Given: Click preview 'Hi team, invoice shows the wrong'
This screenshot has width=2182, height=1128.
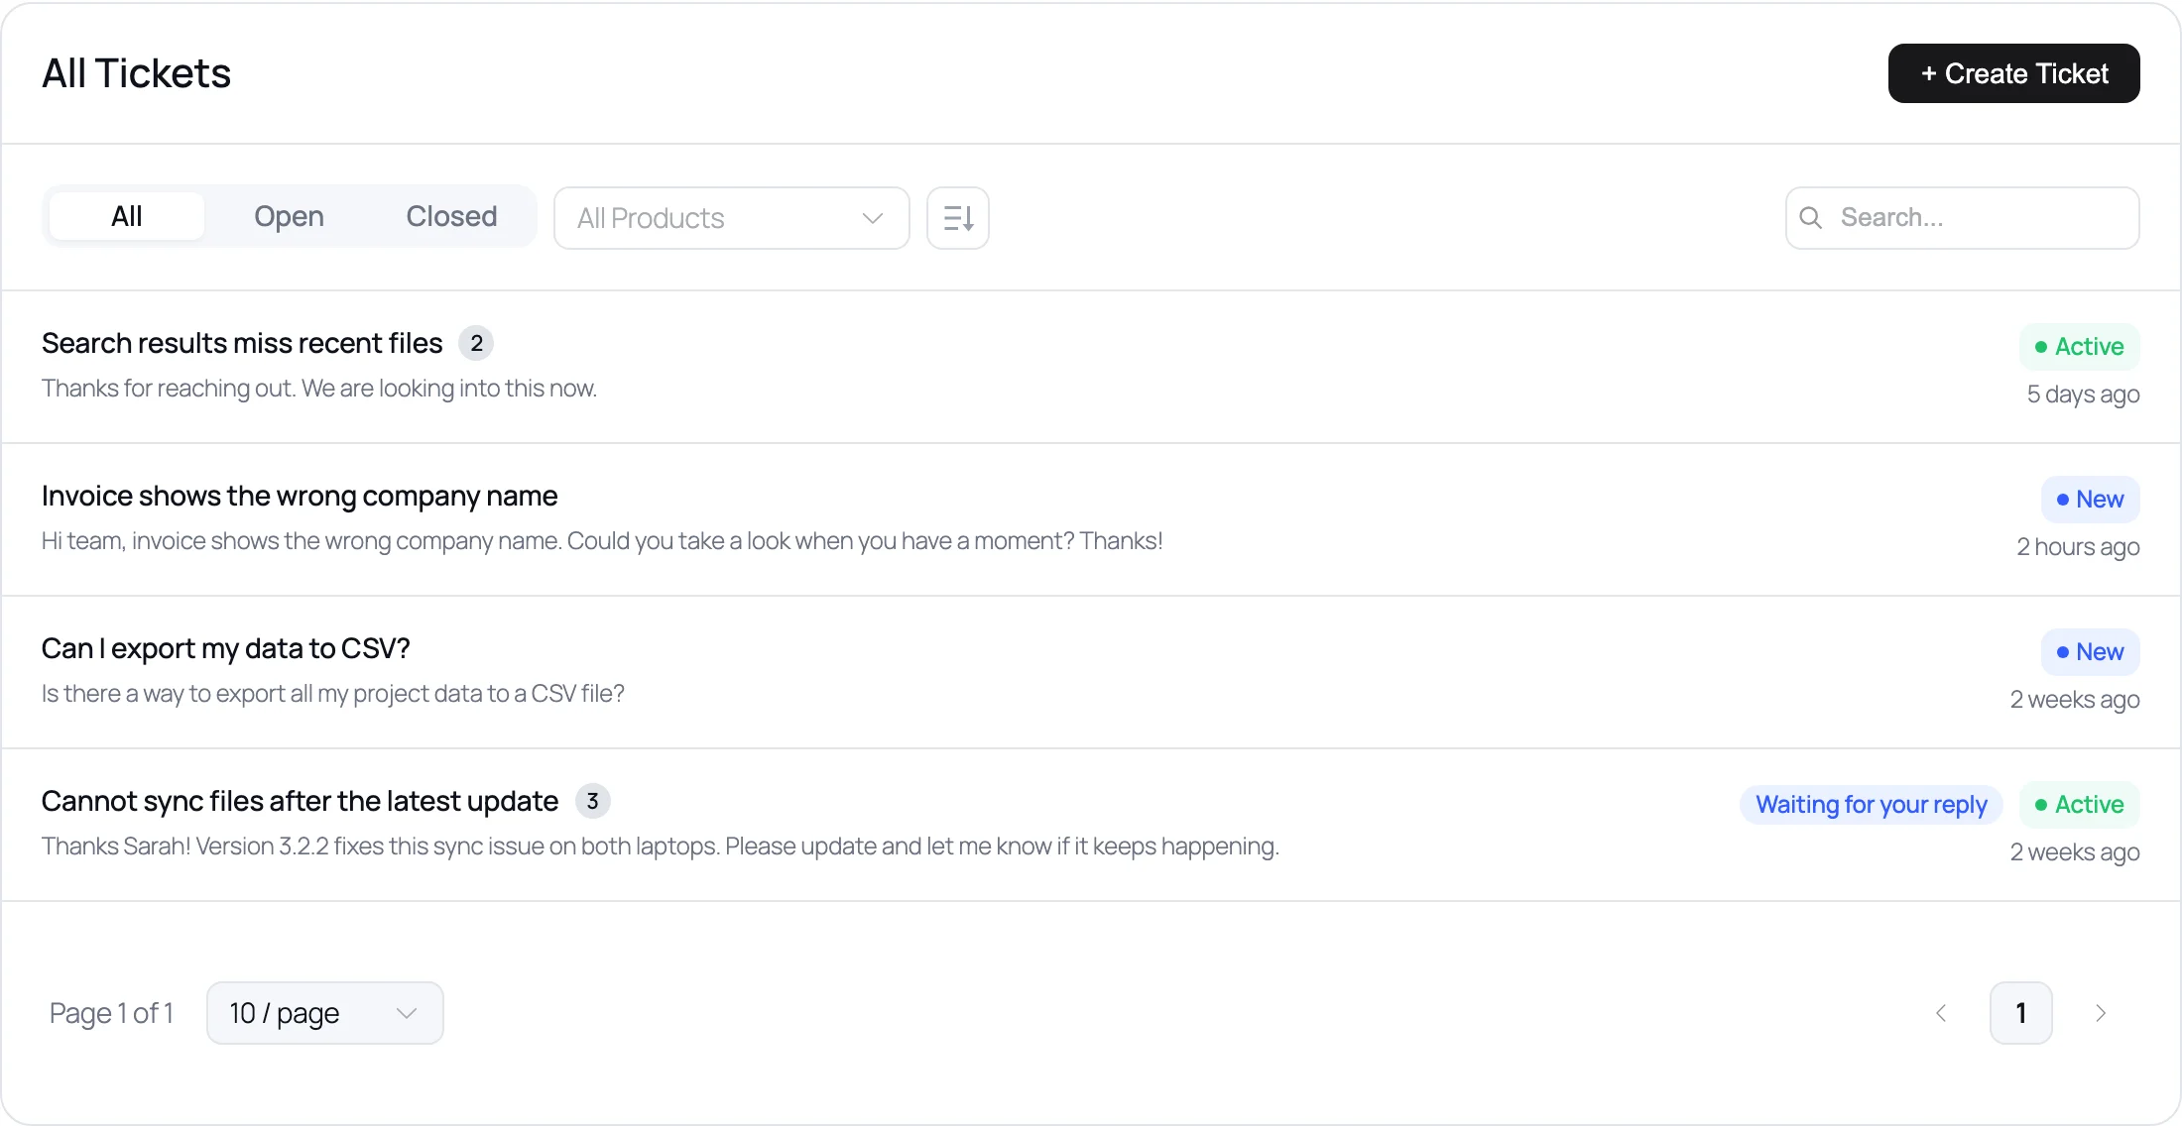Looking at the screenshot, I should [x=602, y=541].
